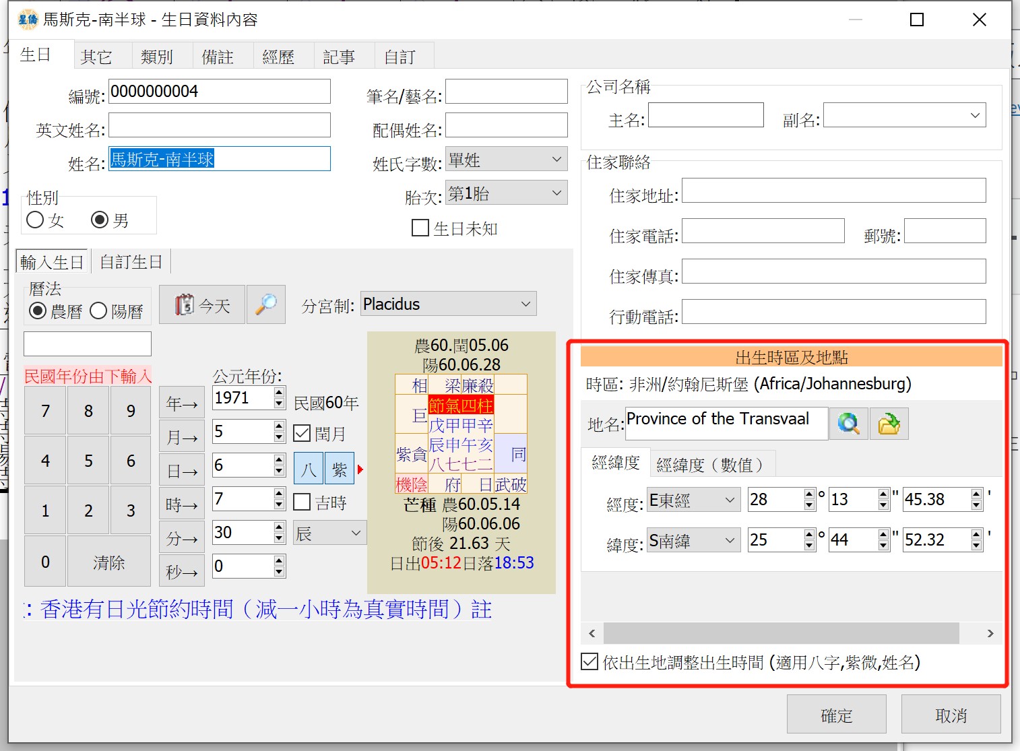
Task: Click the 取消 button
Action: [x=951, y=715]
